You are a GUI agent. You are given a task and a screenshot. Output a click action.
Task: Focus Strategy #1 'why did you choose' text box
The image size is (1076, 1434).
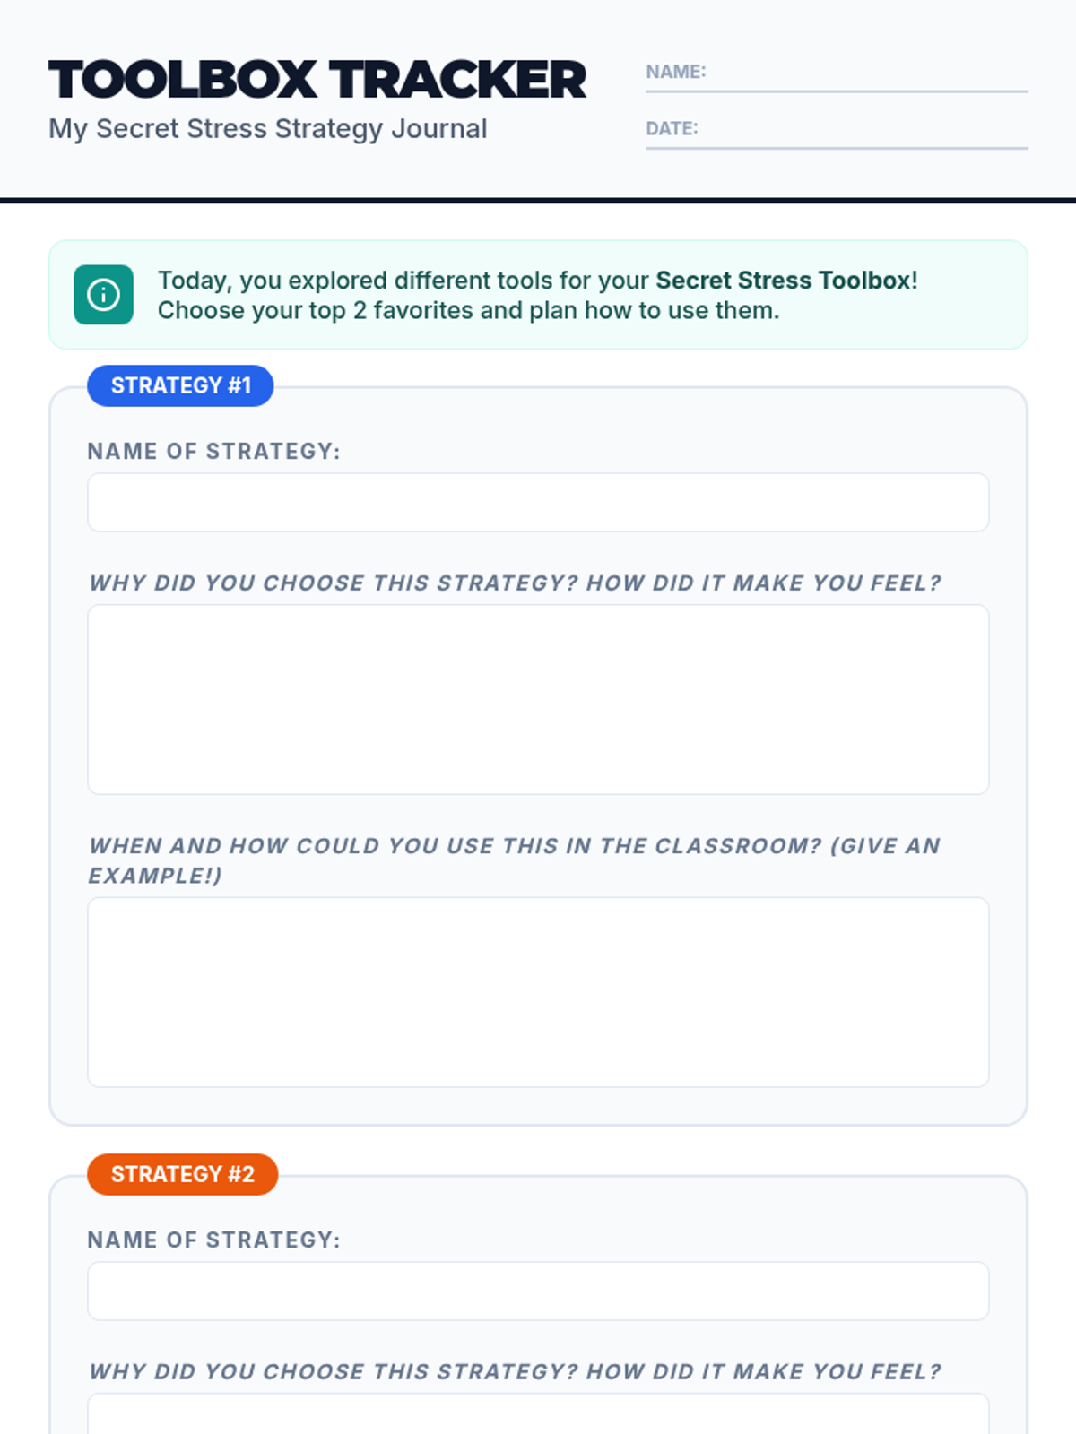tap(538, 699)
